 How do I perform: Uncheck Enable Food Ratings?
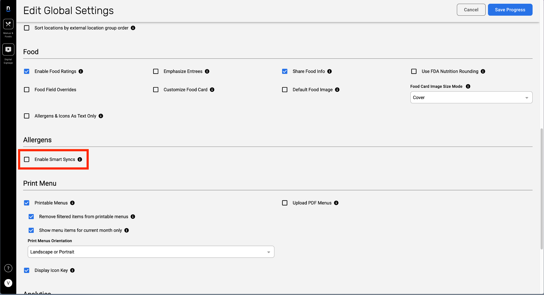tap(27, 71)
